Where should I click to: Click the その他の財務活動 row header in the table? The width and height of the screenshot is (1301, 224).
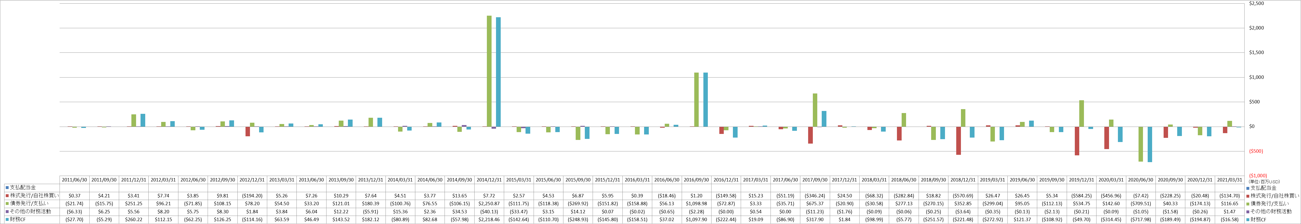tap(32, 211)
